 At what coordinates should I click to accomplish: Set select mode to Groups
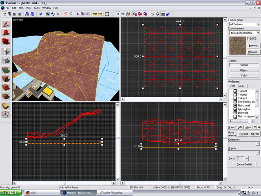(244, 65)
